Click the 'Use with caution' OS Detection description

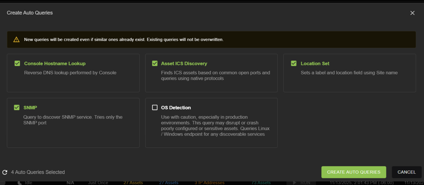tap(215, 125)
